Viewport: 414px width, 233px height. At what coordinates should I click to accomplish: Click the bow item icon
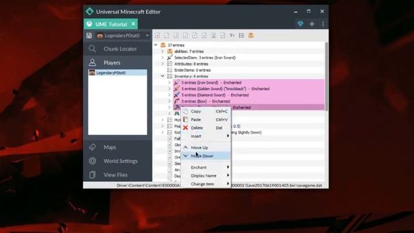(177, 101)
